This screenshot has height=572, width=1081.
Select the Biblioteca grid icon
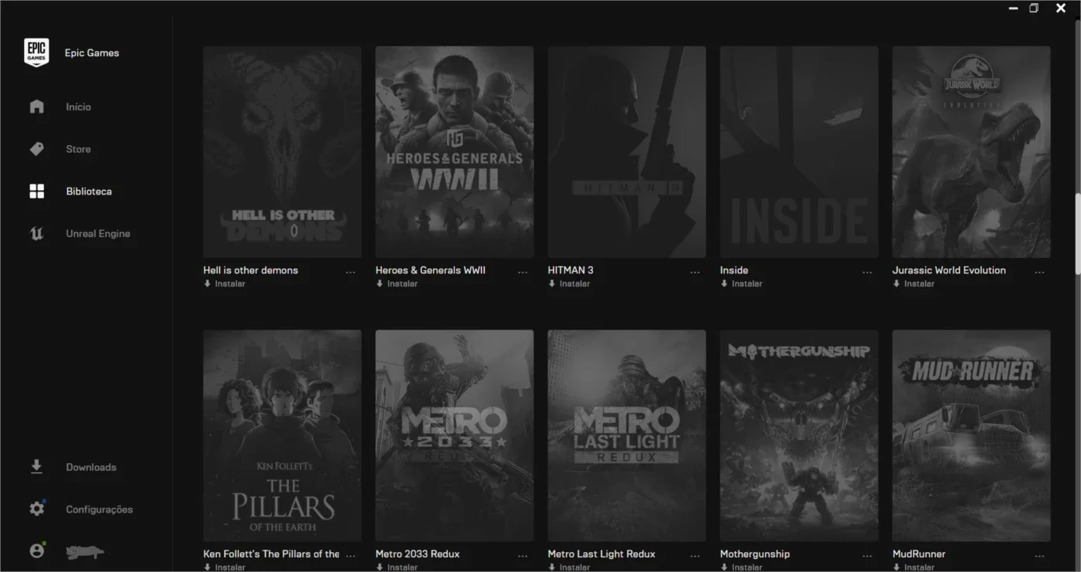(36, 191)
